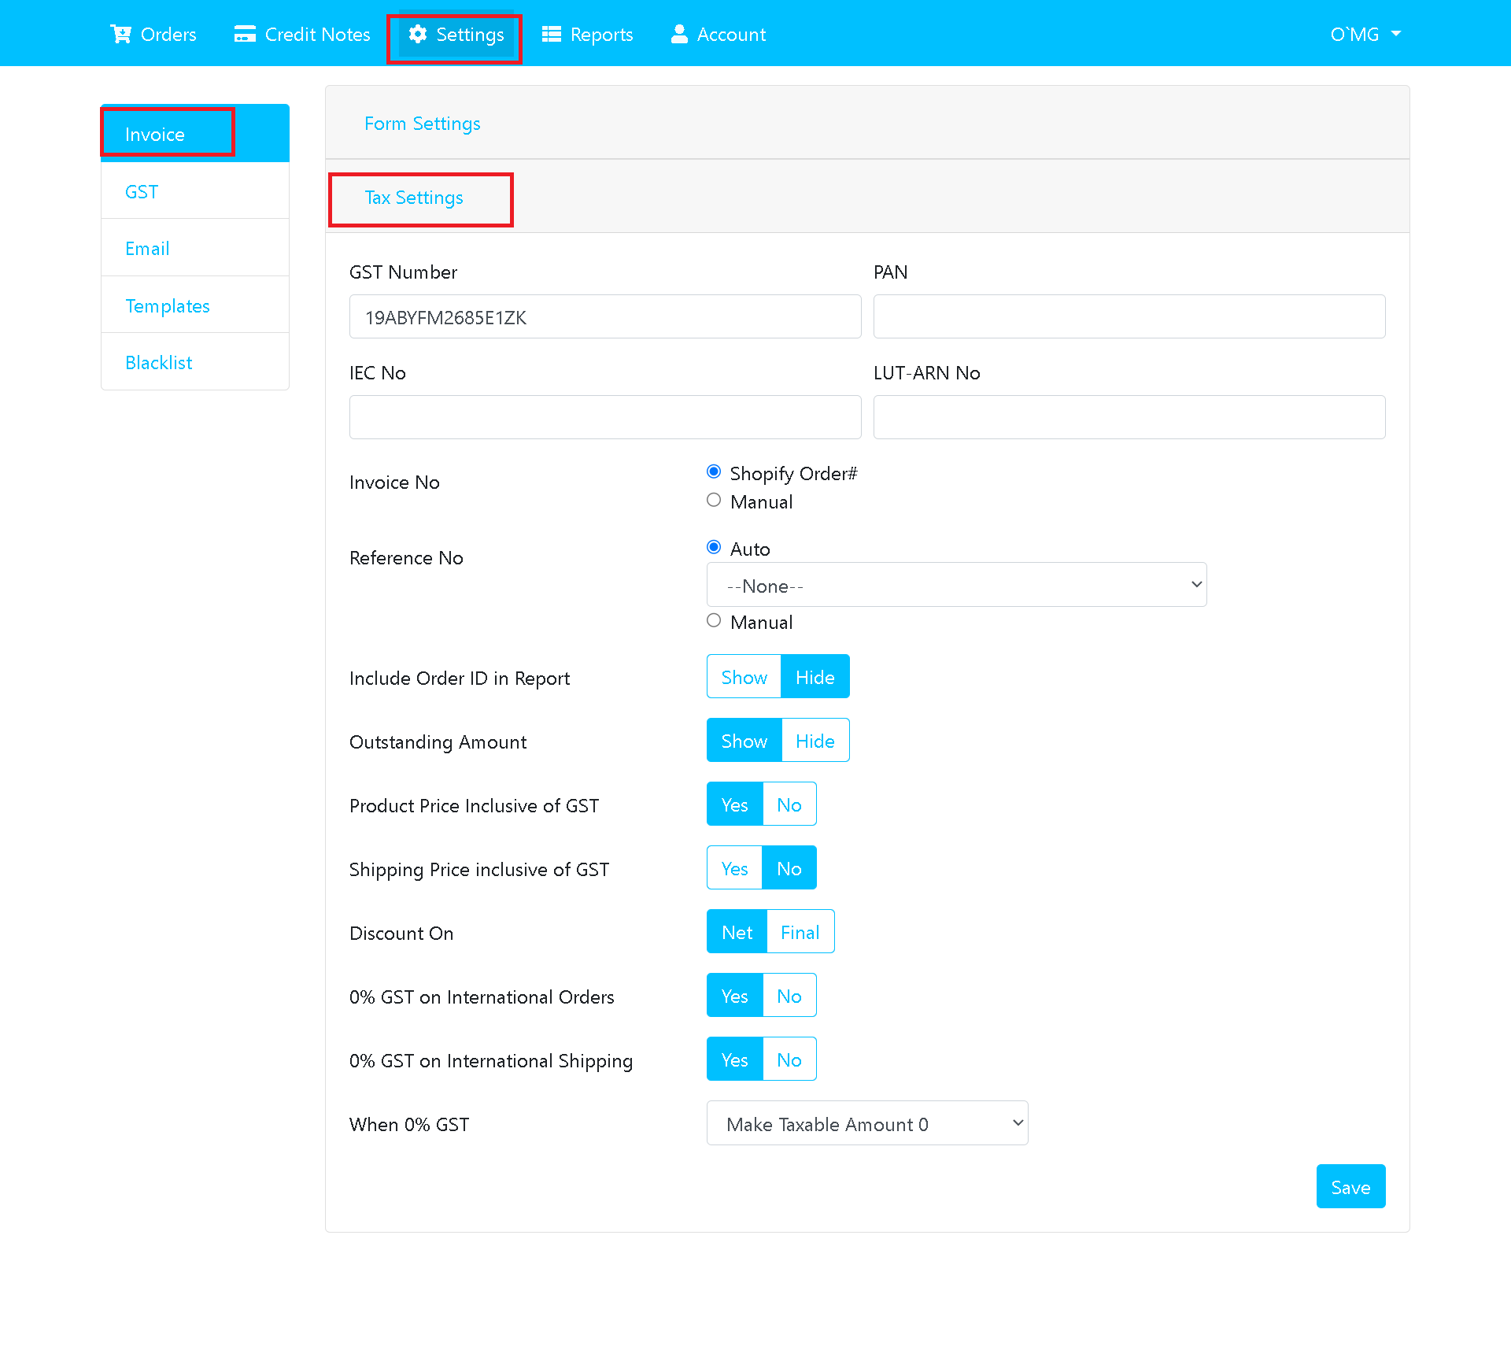Click the Reports list icon

[552, 34]
